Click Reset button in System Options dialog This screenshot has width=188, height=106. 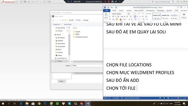(x=62, y=81)
